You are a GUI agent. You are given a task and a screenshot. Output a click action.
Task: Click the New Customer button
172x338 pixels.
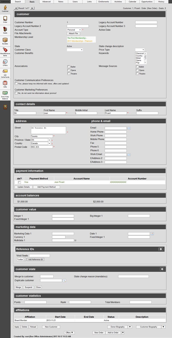tap(51, 327)
